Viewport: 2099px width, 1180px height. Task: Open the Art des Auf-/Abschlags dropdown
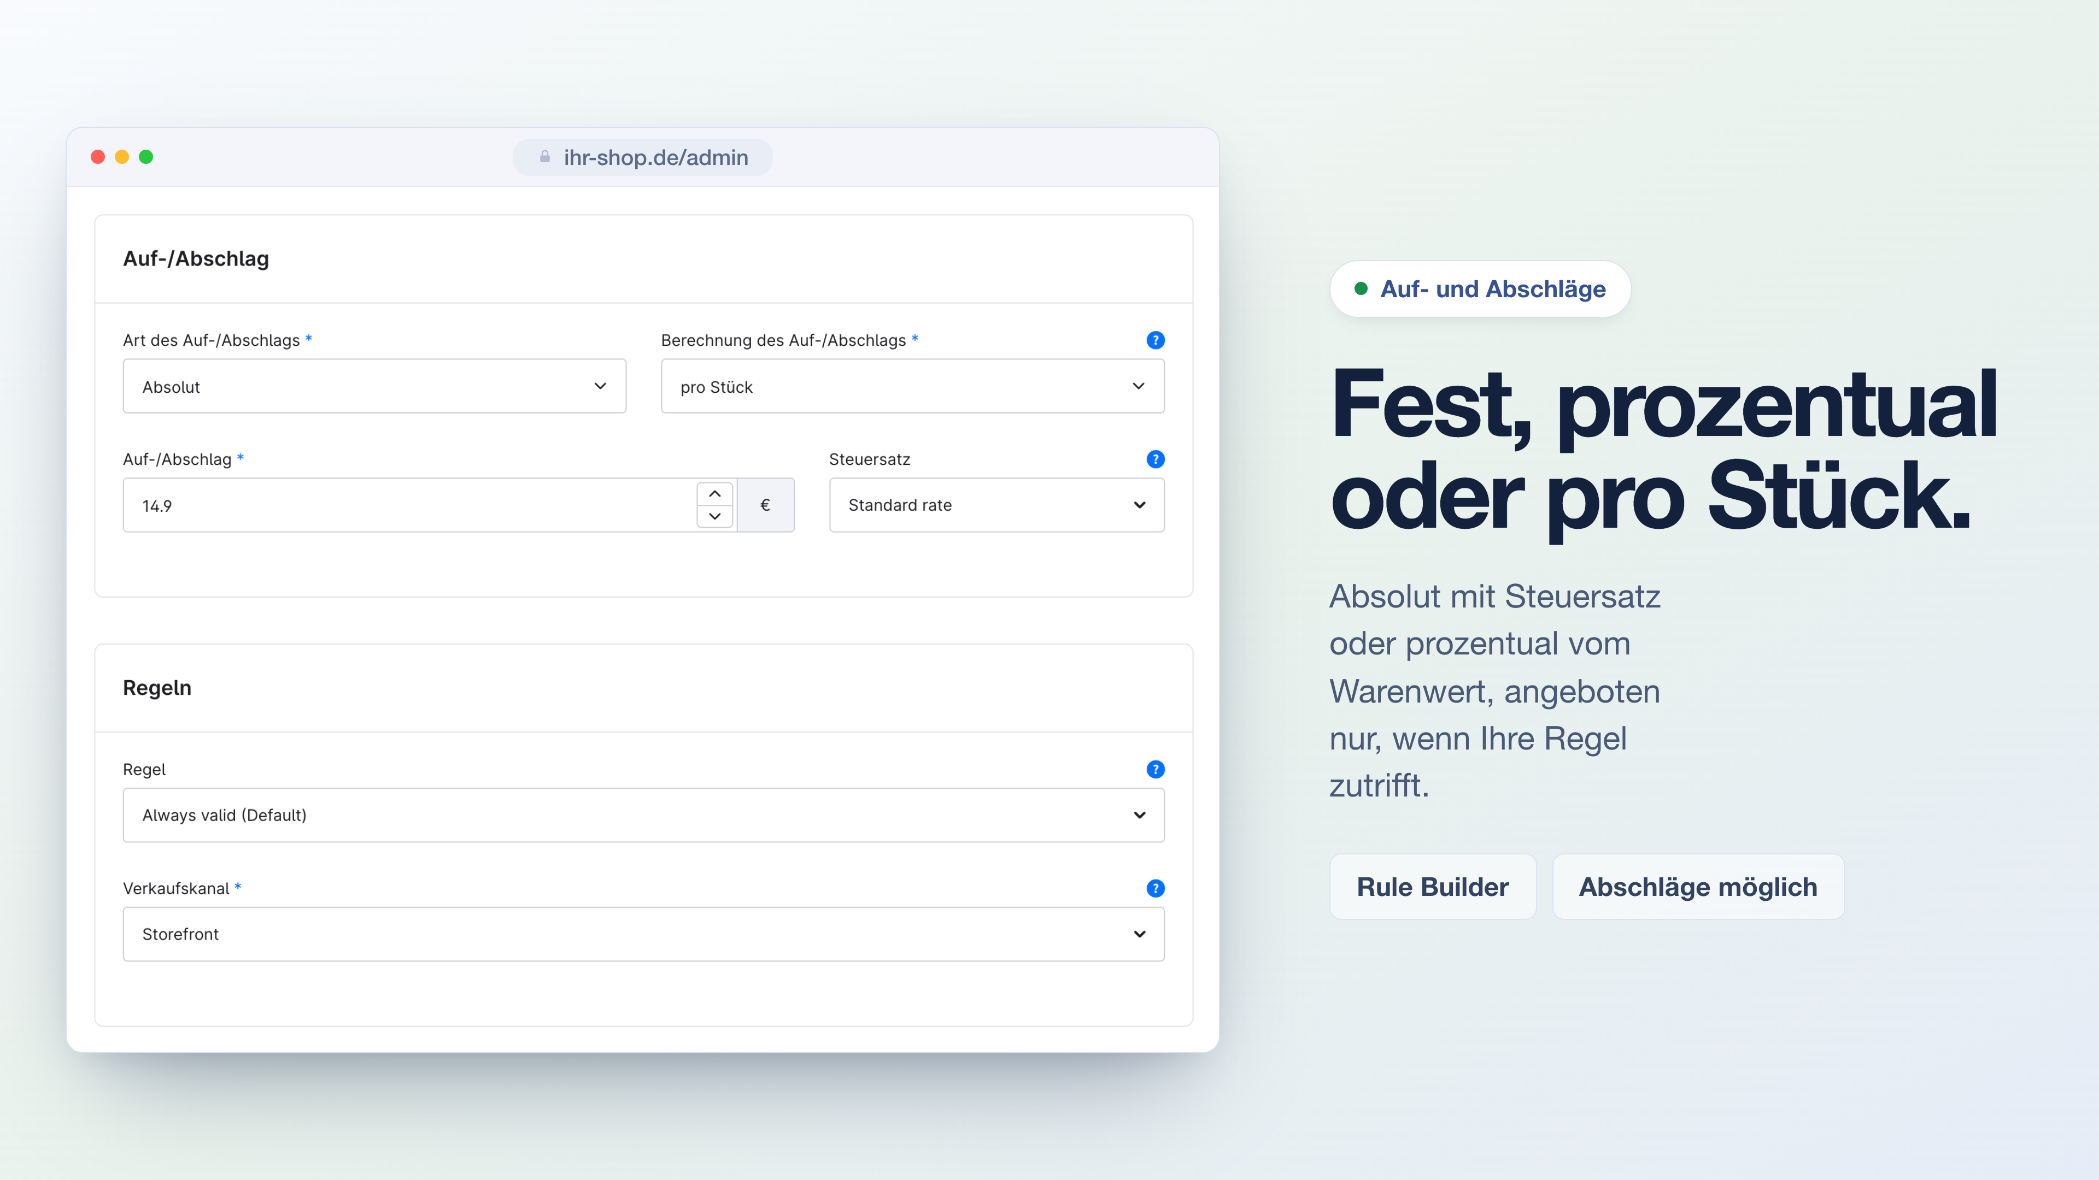374,386
